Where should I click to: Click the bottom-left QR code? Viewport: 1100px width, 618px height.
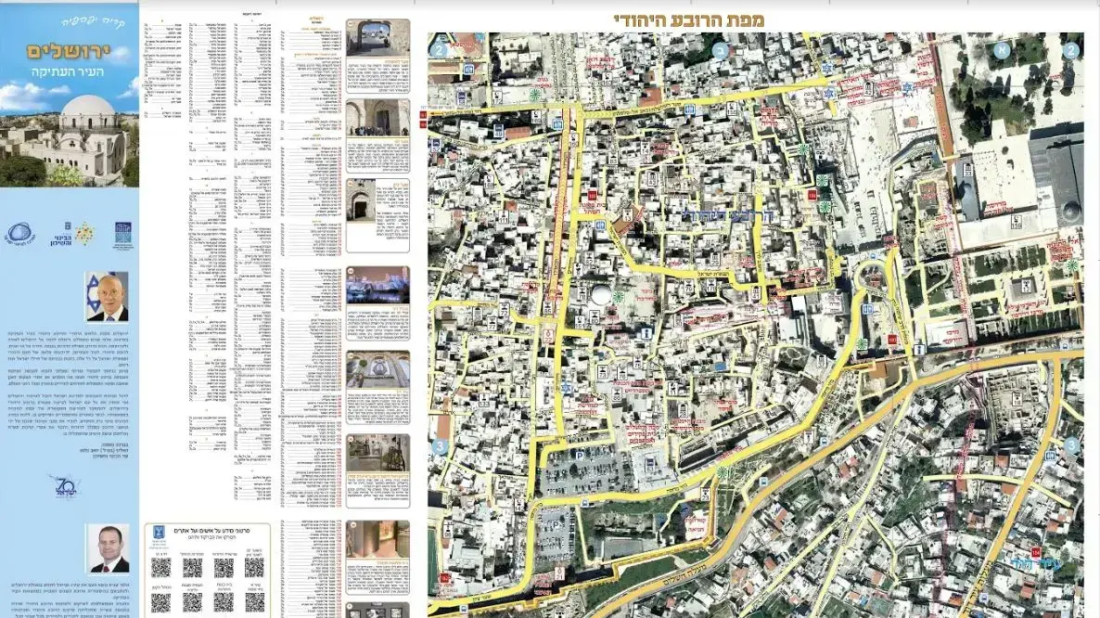[160, 602]
